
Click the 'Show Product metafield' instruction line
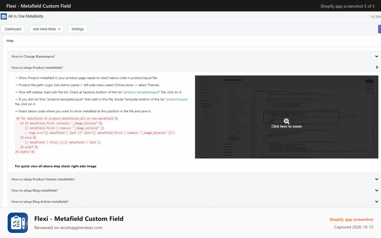click(x=86, y=78)
